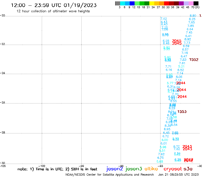Viewport: 202px width, 177px height.
Task: Click the wave height value 7.73
Action: coord(187,43)
